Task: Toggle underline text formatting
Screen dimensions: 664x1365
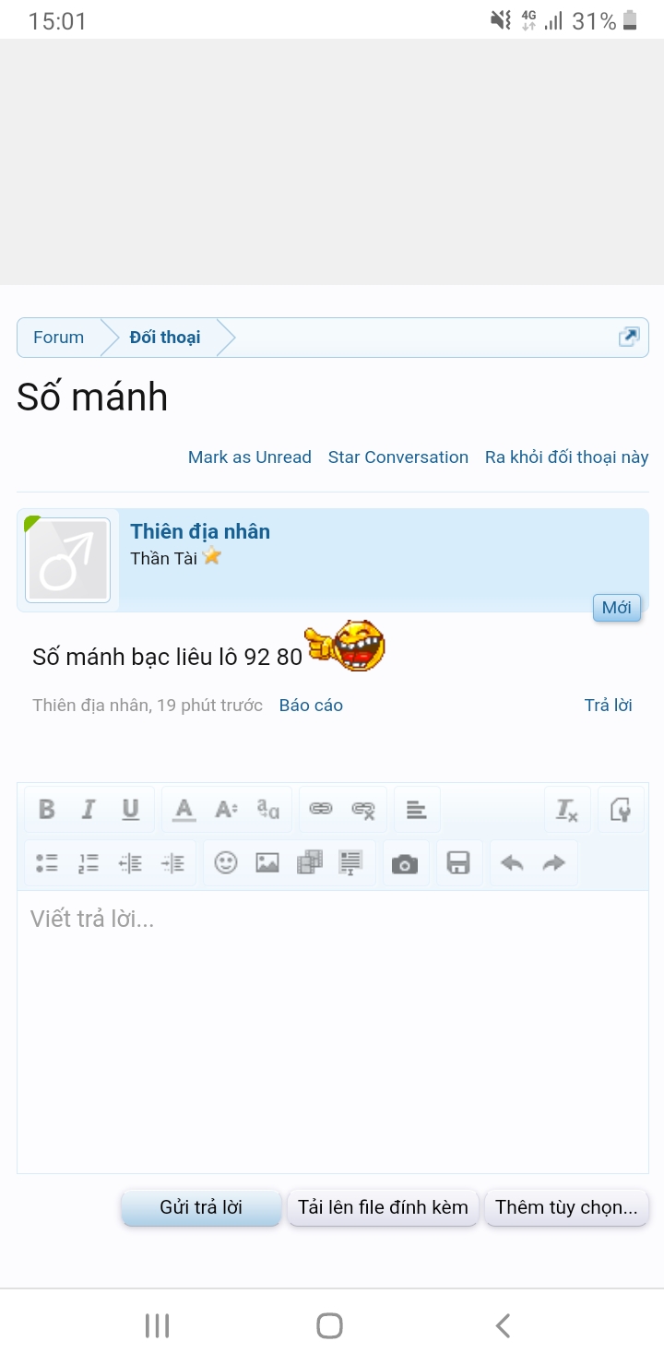Action: (x=131, y=810)
